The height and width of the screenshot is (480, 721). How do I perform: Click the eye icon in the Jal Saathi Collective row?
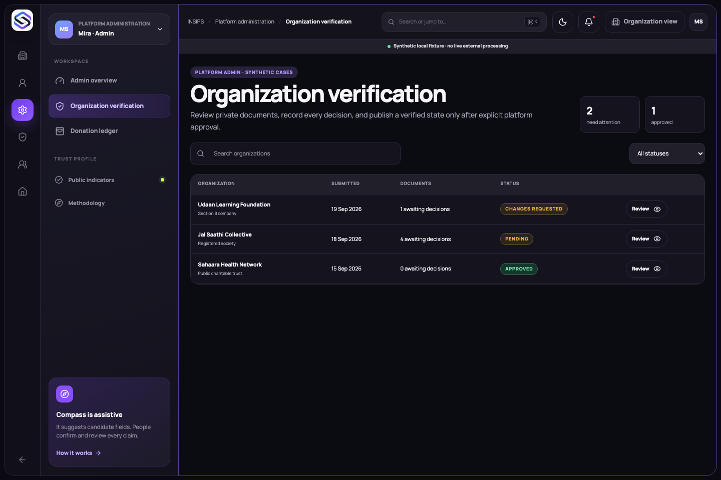657,239
